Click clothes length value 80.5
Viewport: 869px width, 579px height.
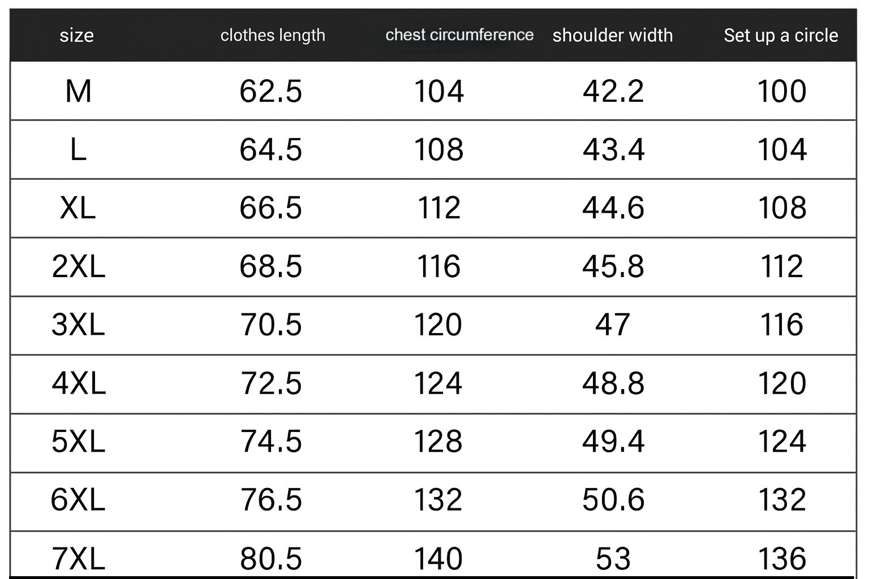click(271, 559)
